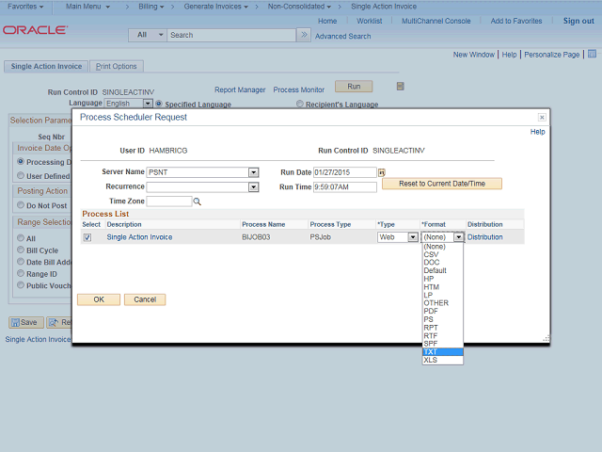Expand the Server Name dropdown

(x=253, y=172)
